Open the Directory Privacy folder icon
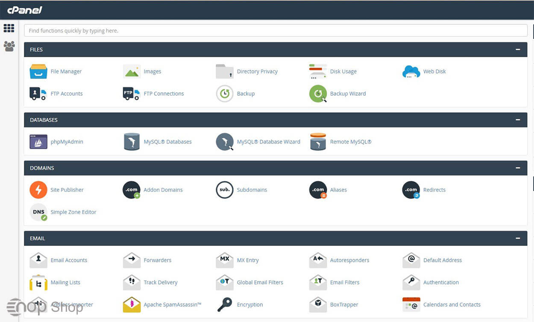This screenshot has height=322, width=534. tap(225, 71)
